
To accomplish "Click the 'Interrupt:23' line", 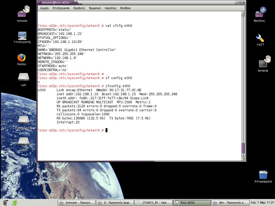I will [x=68, y=122].
